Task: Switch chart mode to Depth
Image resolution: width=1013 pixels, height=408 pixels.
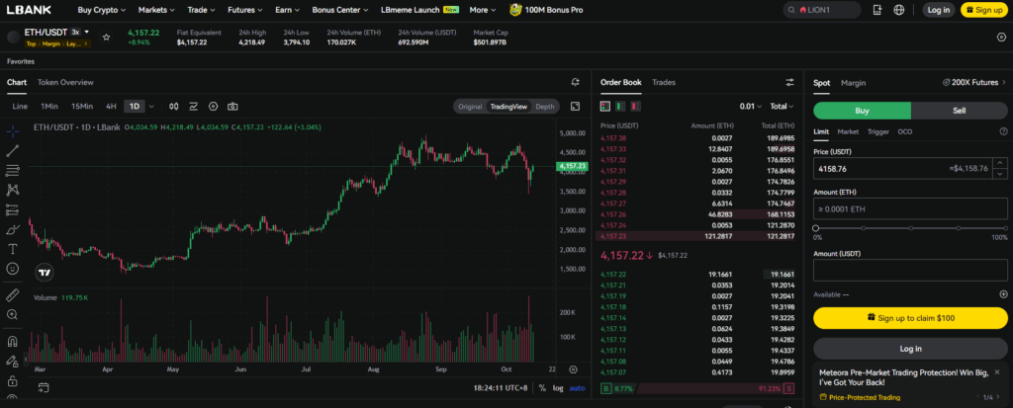Action: point(545,106)
